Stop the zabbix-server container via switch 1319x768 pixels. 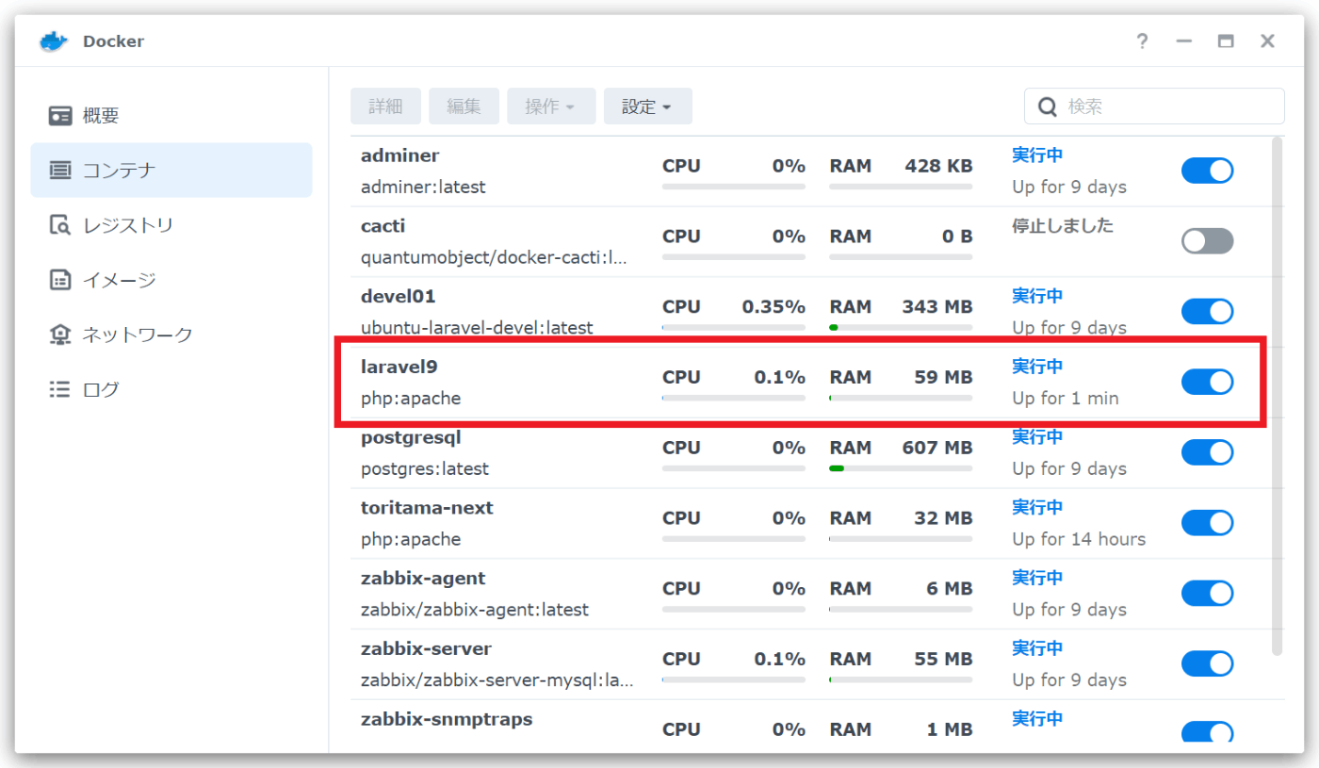tap(1207, 663)
